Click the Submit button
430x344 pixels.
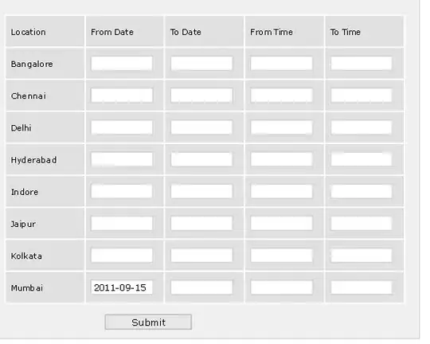(148, 322)
